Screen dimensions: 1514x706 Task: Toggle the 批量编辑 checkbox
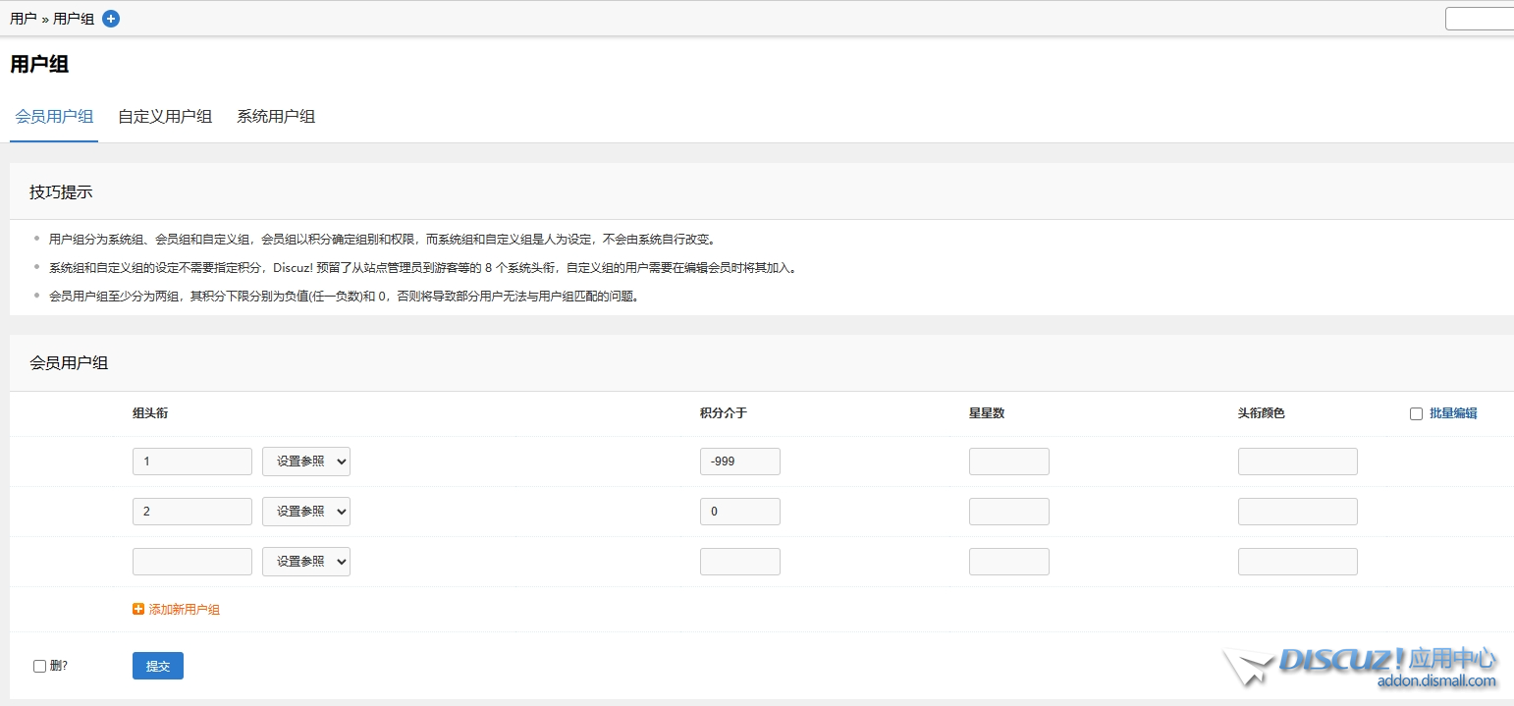1416,413
